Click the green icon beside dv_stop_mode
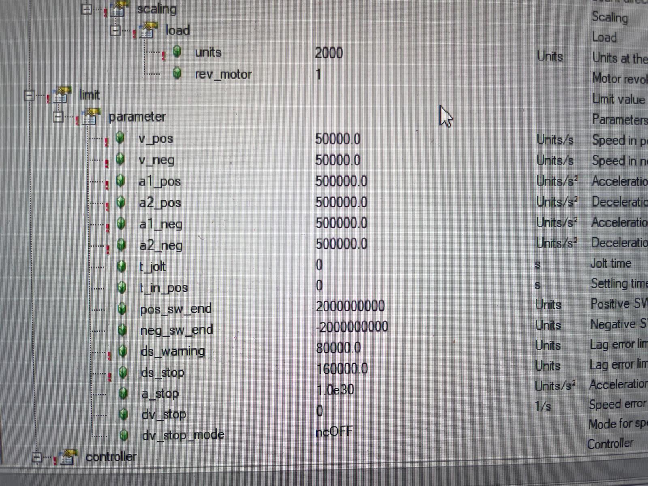The width and height of the screenshot is (648, 486). pos(125,435)
